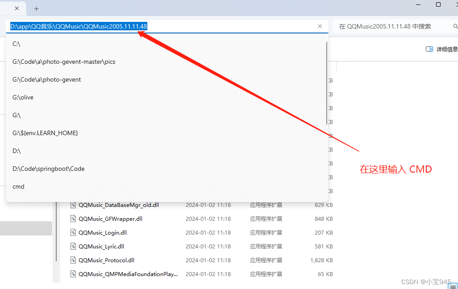Select QQMusic_DataBaseMgr_old.dll file name
This screenshot has width=458, height=289.
[x=119, y=205]
